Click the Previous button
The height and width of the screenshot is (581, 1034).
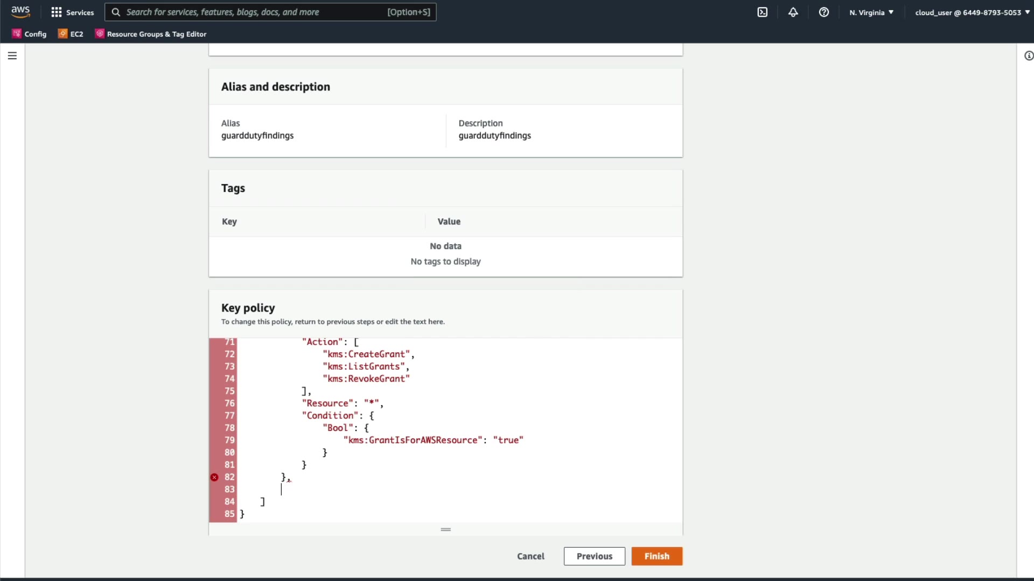point(594,556)
